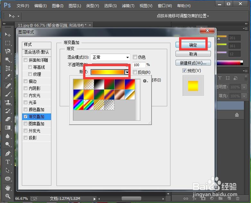Enable the 描边 checkbox
This screenshot has height=203, width=251.
(25, 81)
